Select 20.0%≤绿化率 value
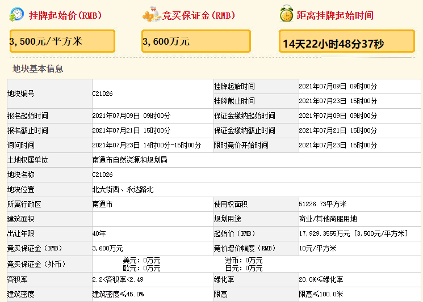The height and width of the screenshot is (302, 423). point(321,280)
